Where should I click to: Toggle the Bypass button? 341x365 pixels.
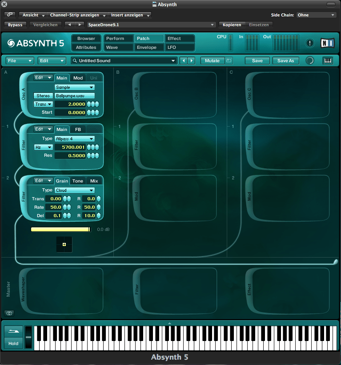tap(15, 24)
